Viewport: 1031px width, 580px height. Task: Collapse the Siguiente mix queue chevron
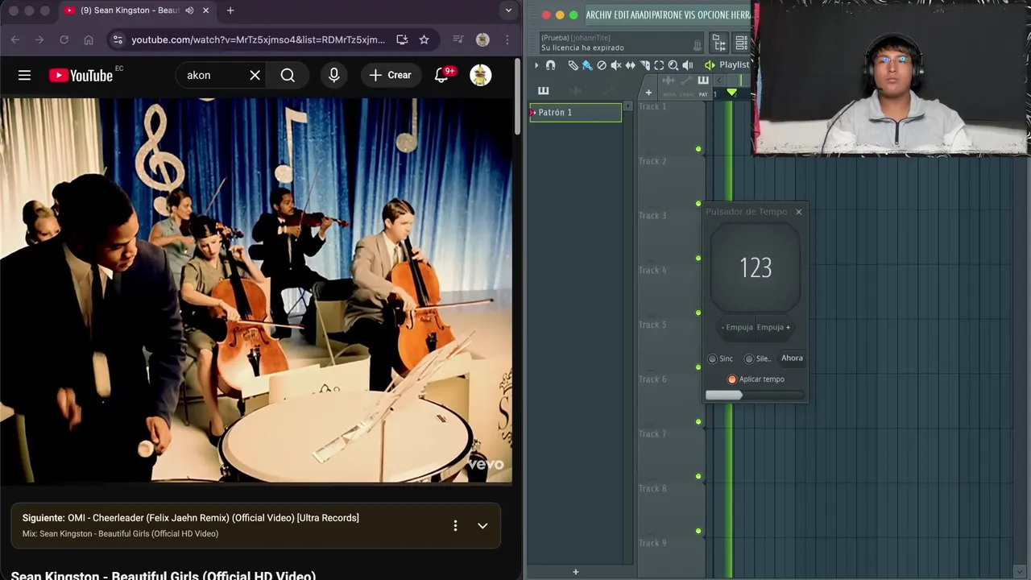(482, 525)
